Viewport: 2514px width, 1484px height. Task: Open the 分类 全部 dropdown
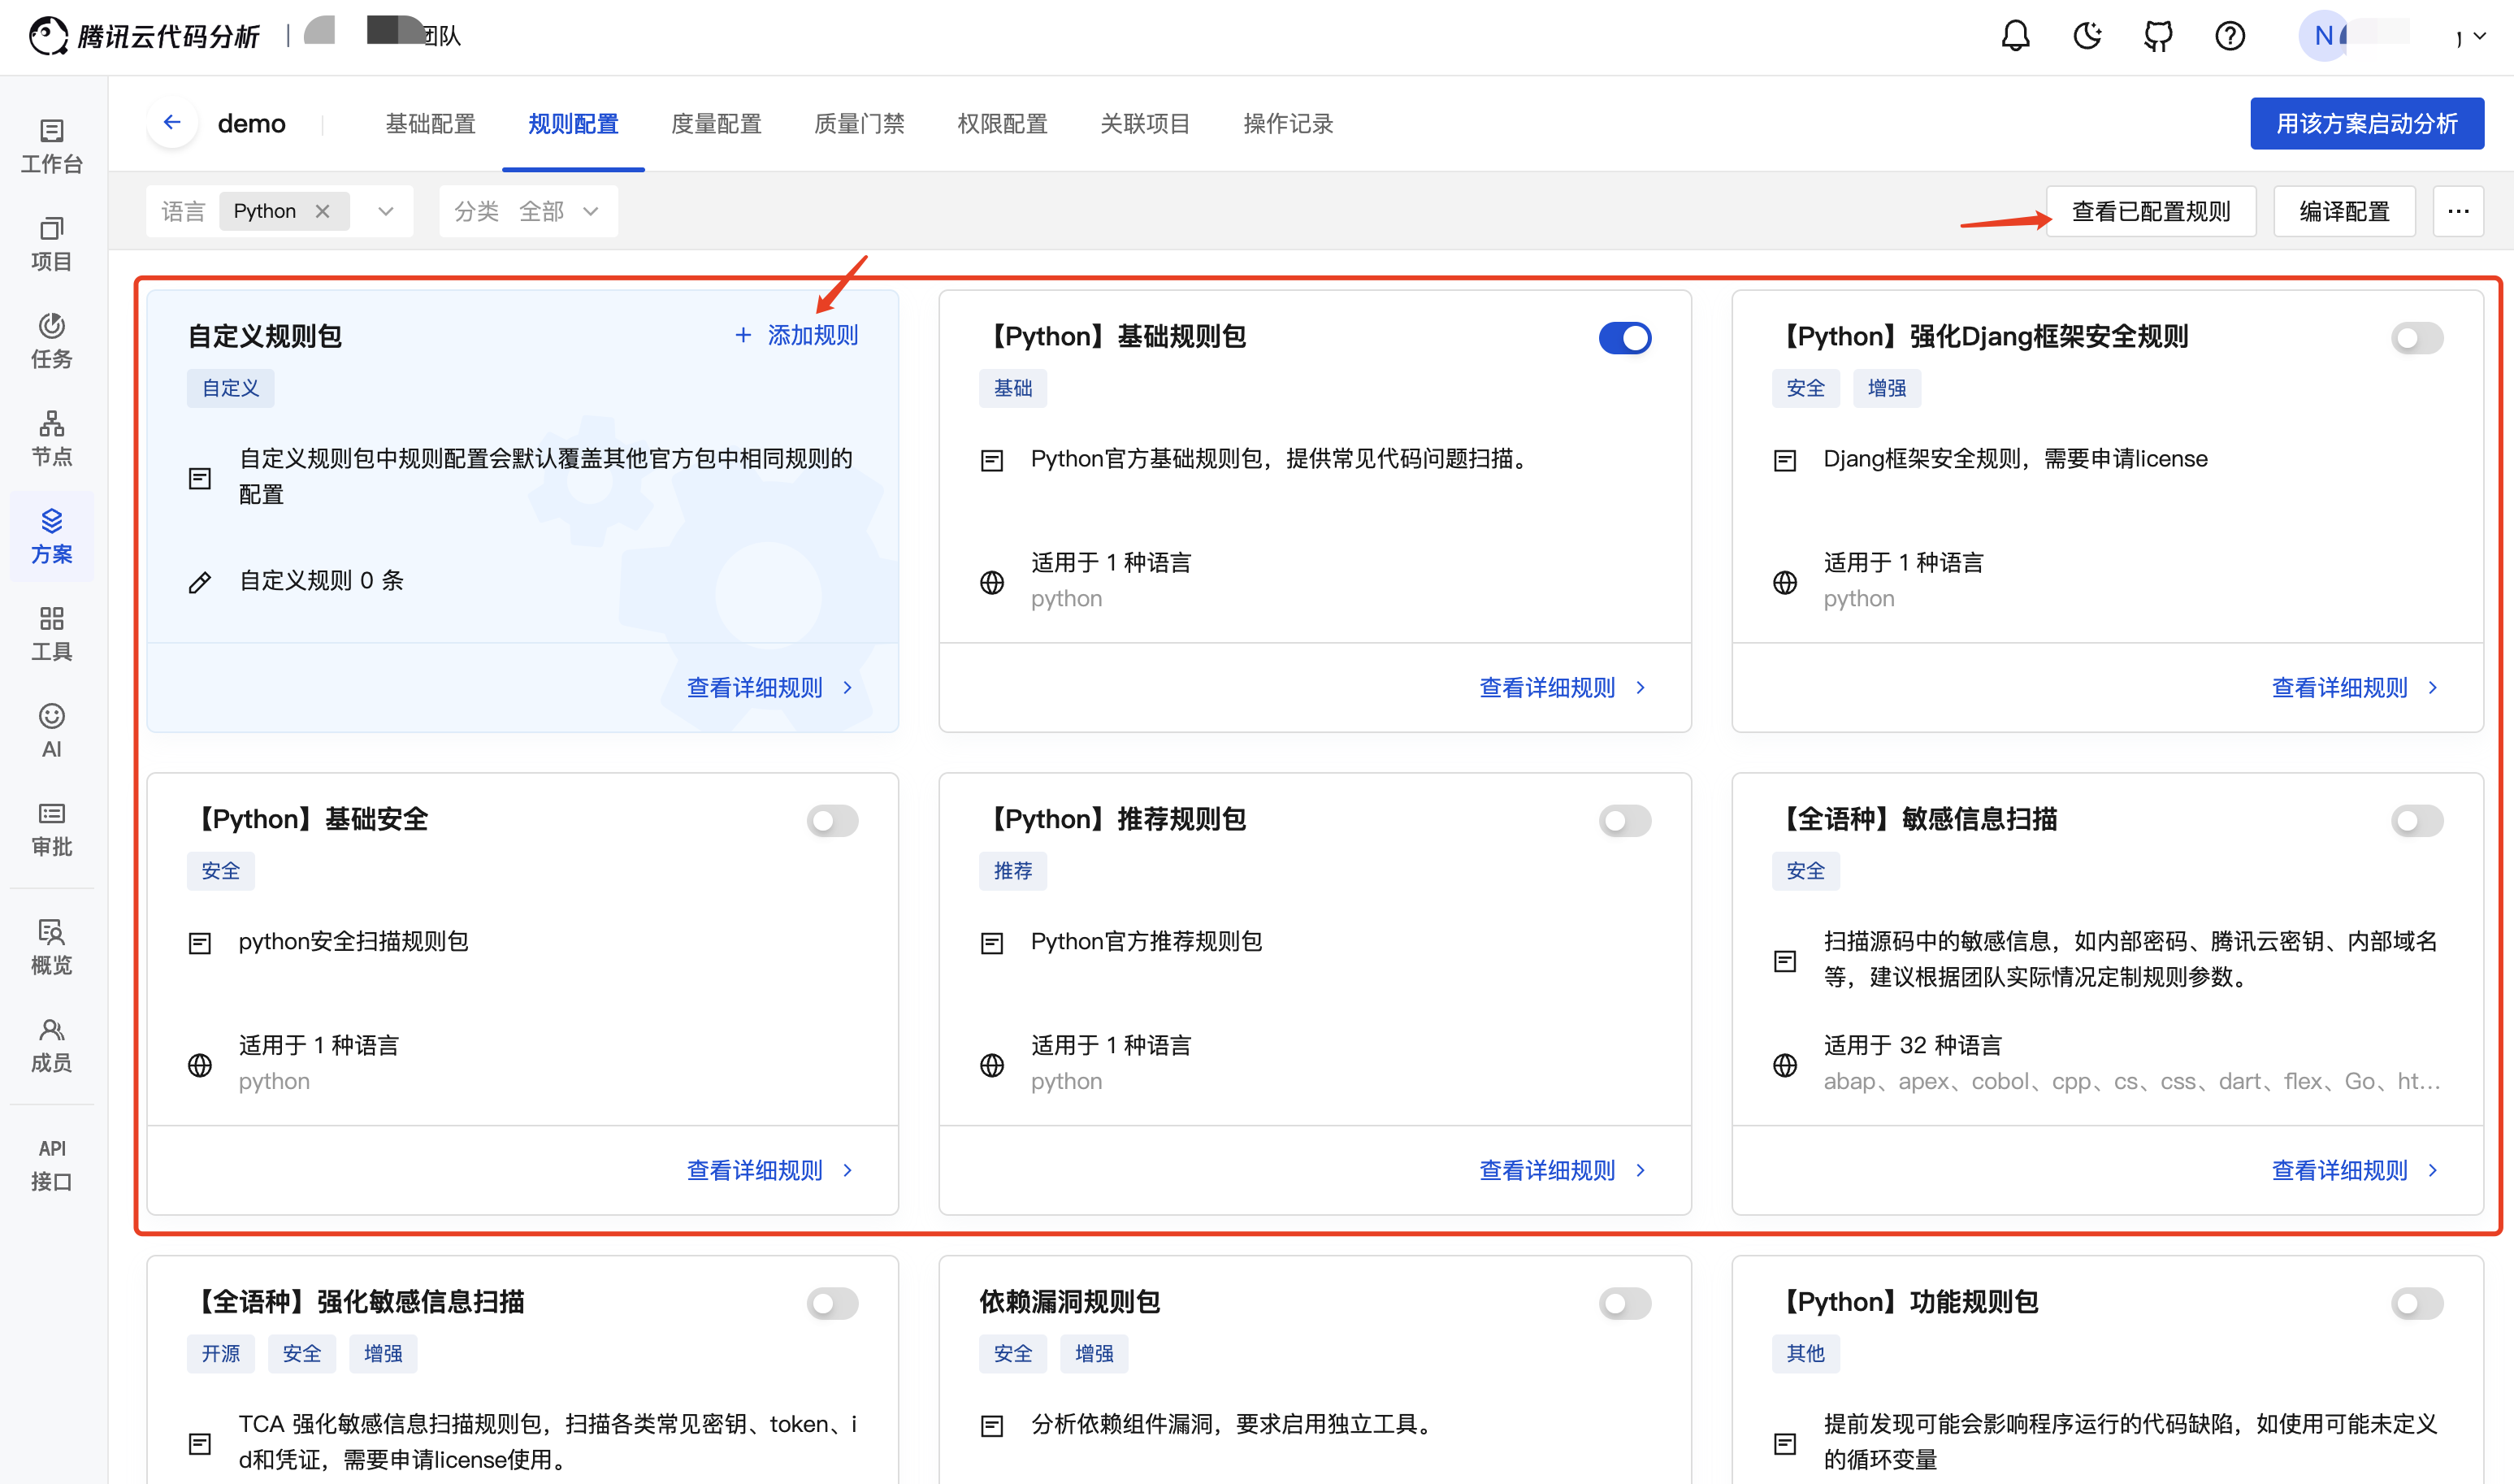click(x=528, y=211)
